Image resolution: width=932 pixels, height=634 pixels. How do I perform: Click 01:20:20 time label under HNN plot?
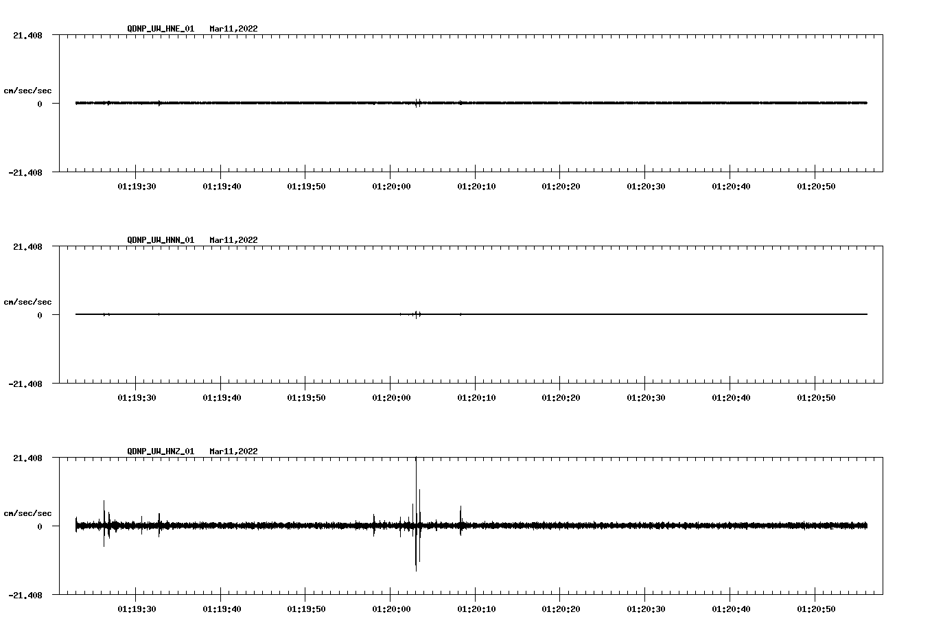561,398
